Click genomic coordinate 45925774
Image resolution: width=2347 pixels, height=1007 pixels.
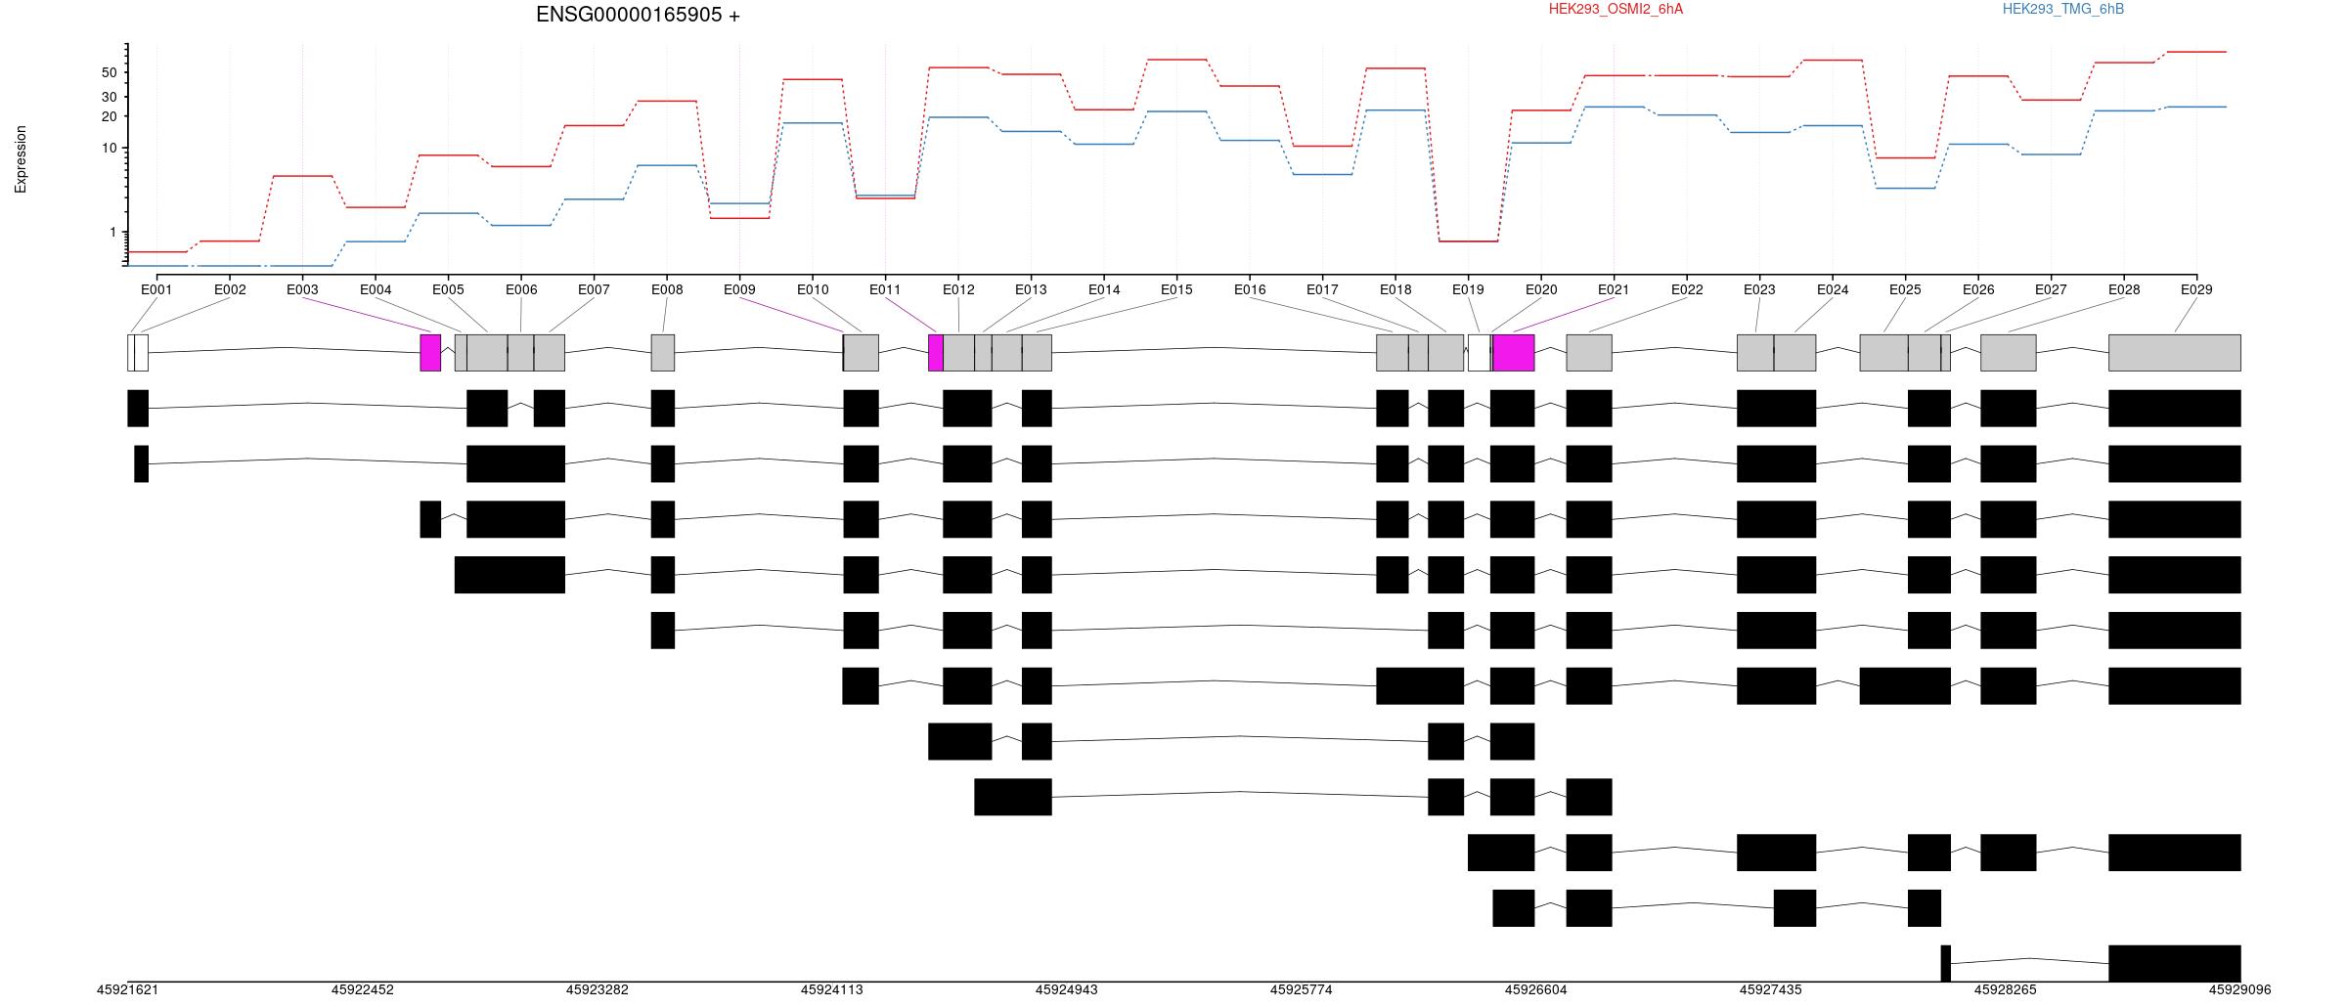click(x=1301, y=989)
